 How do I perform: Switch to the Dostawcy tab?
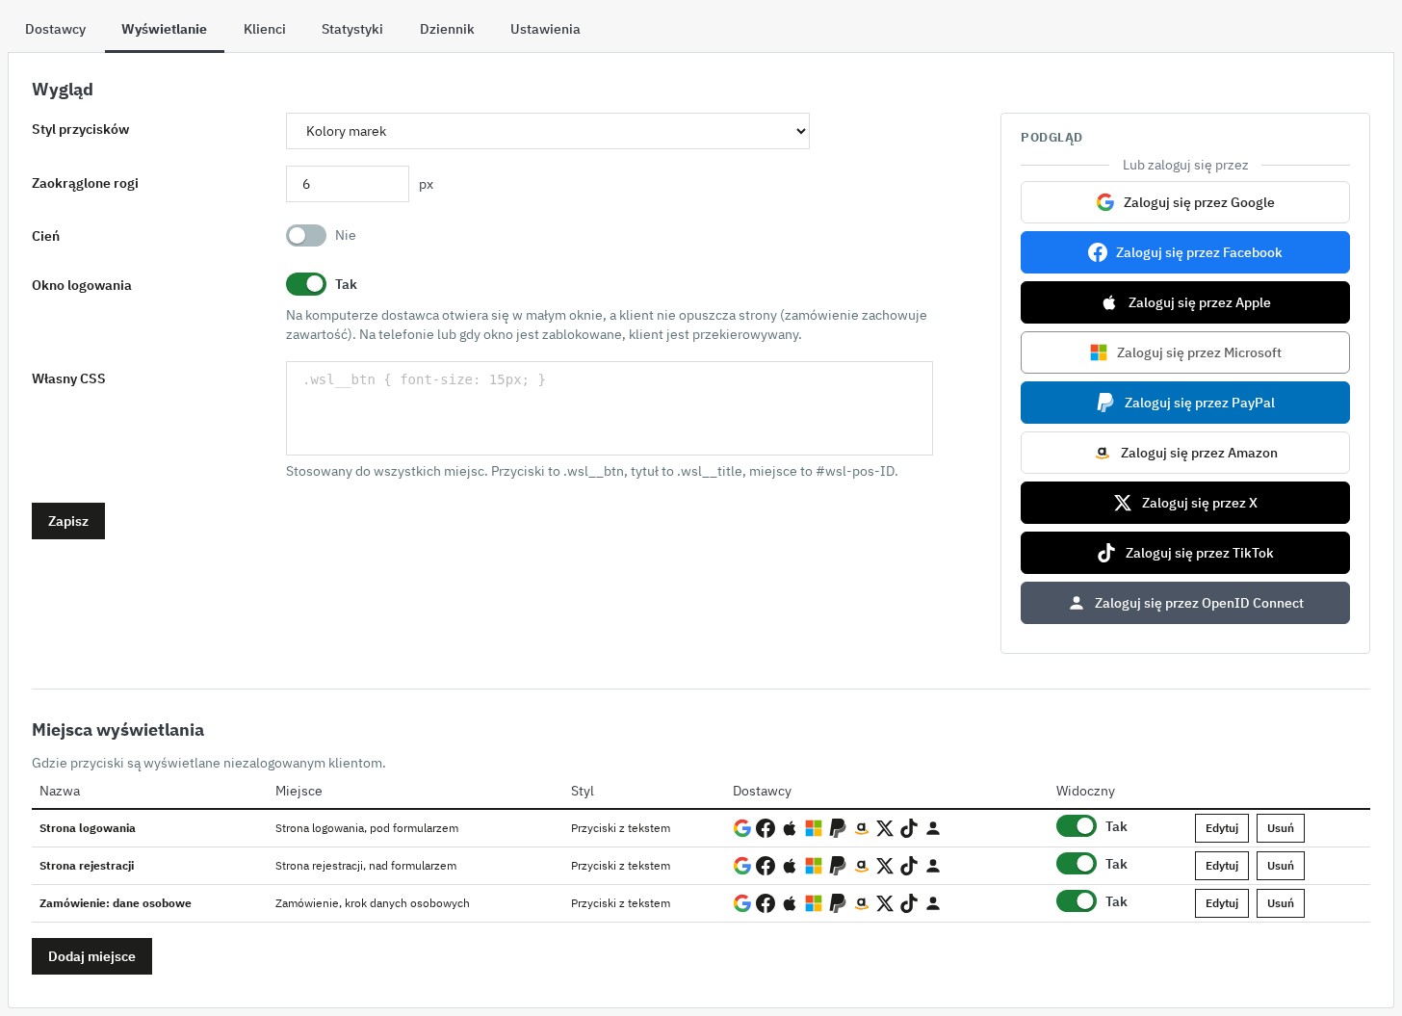point(56,29)
